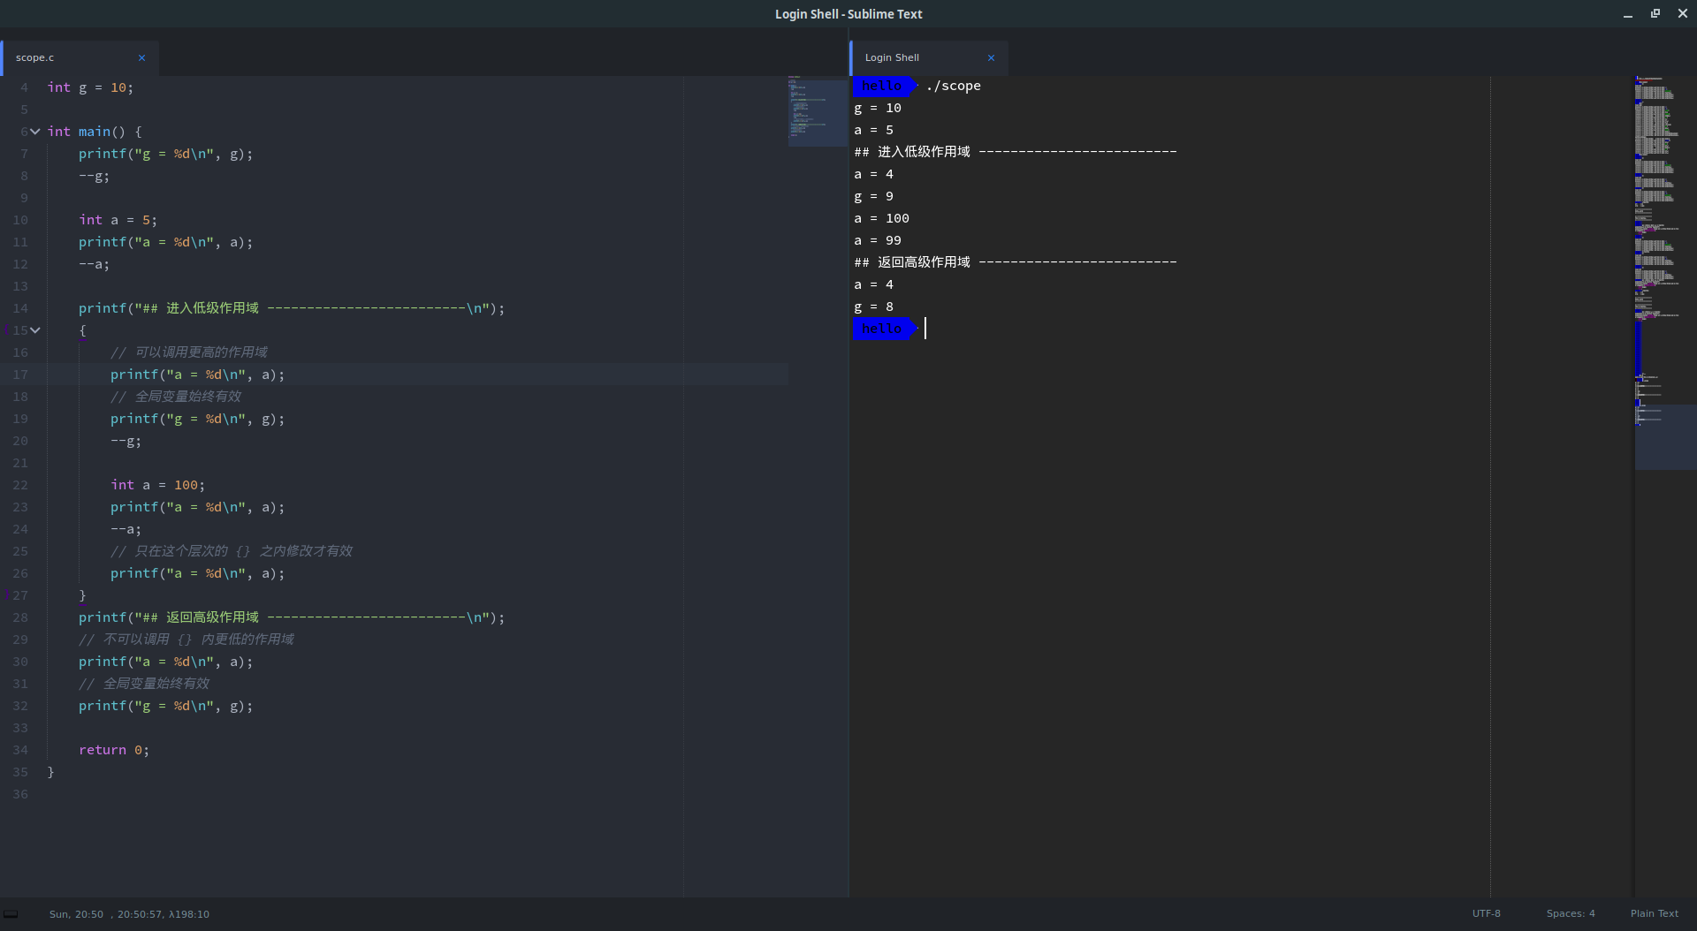
Task: Toggle the side bar panel switcher icon
Action: point(11,914)
